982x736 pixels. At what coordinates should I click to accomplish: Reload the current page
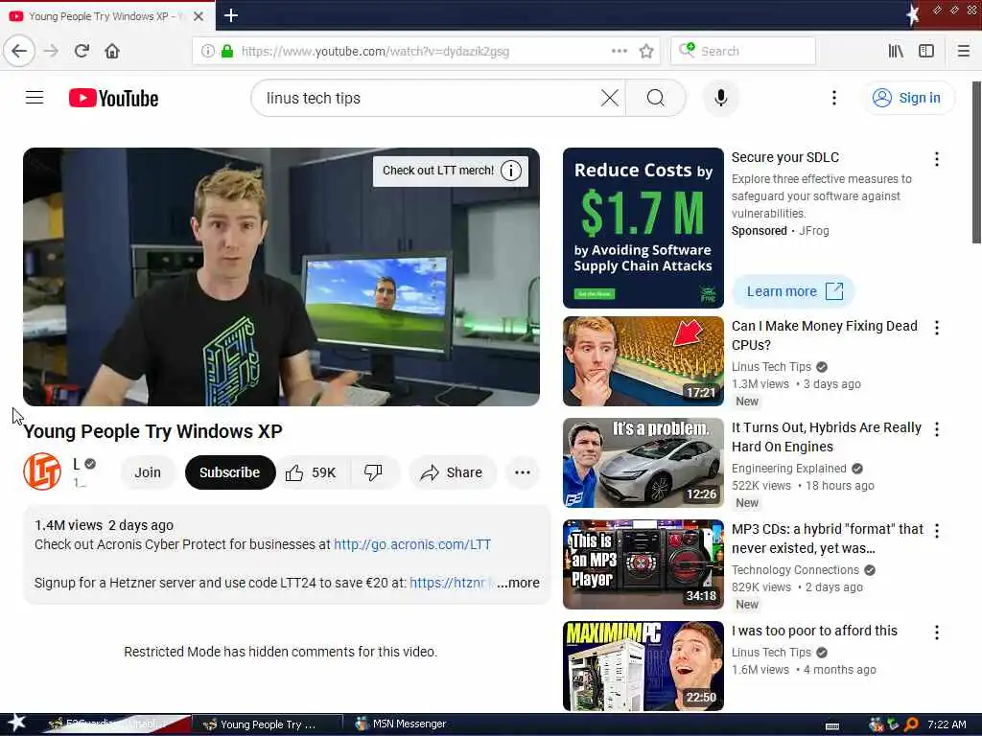tap(82, 52)
